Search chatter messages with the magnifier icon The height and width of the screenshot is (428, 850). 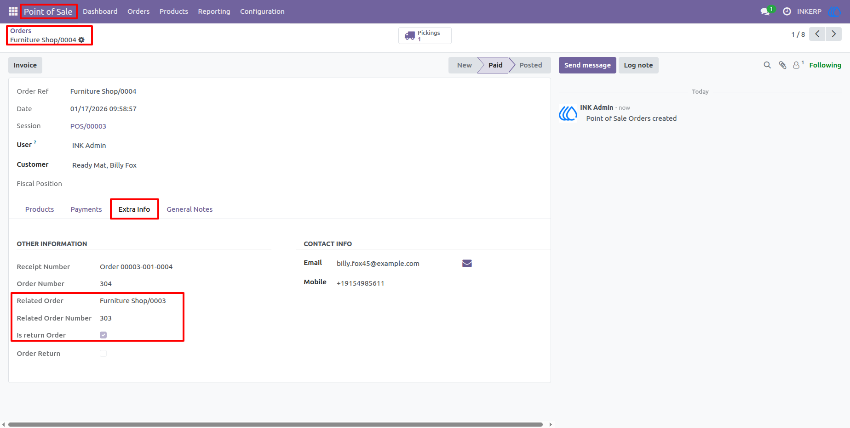767,65
